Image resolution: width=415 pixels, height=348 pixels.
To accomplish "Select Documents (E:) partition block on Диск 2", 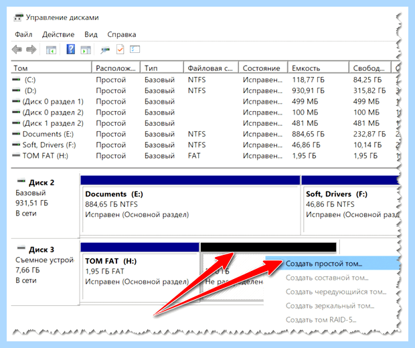I will [190, 205].
